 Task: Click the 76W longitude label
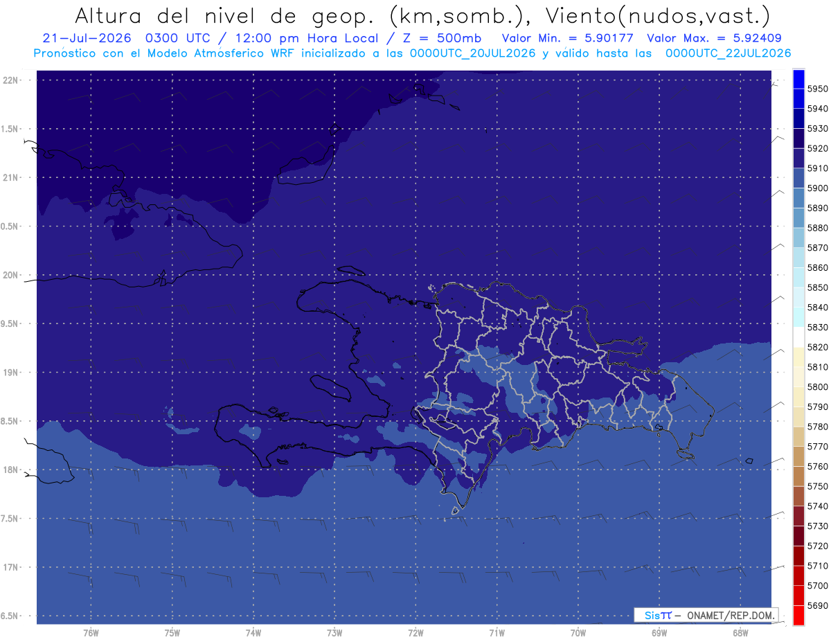[91, 632]
